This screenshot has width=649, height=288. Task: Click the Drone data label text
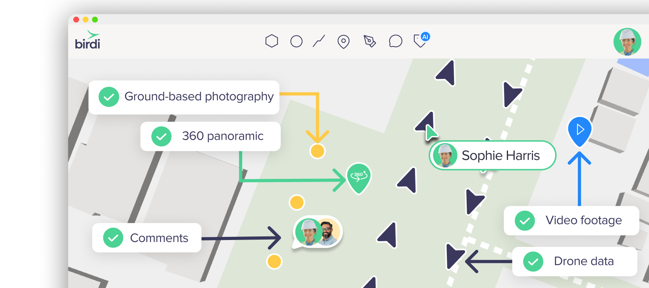click(x=584, y=261)
